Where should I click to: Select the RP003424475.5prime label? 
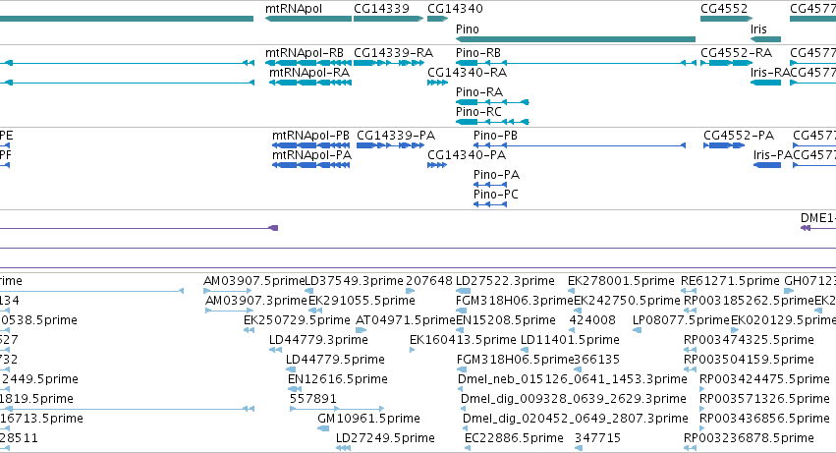[764, 380]
